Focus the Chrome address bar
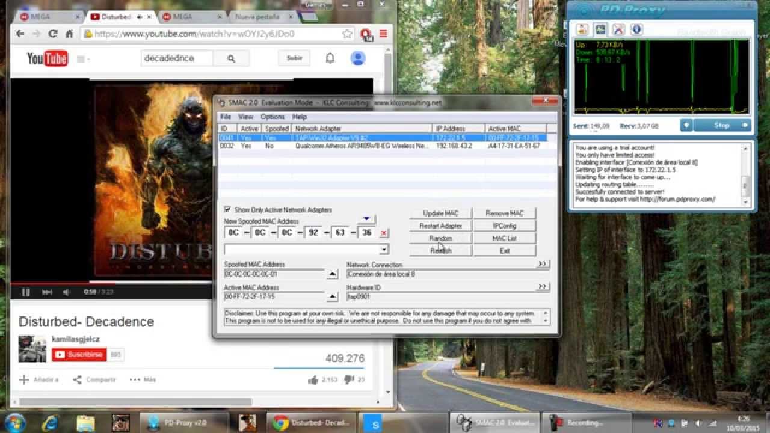Image resolution: width=770 pixels, height=433 pixels. (x=217, y=34)
